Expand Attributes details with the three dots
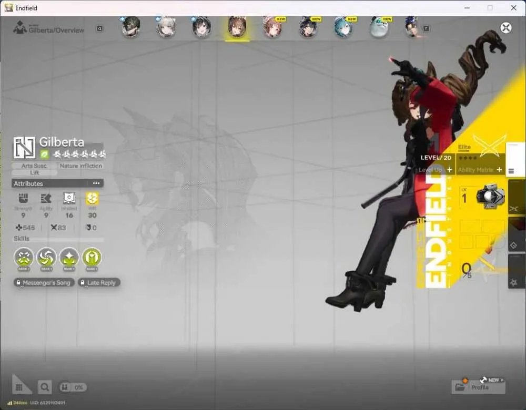This screenshot has height=410, width=526. 96,183
